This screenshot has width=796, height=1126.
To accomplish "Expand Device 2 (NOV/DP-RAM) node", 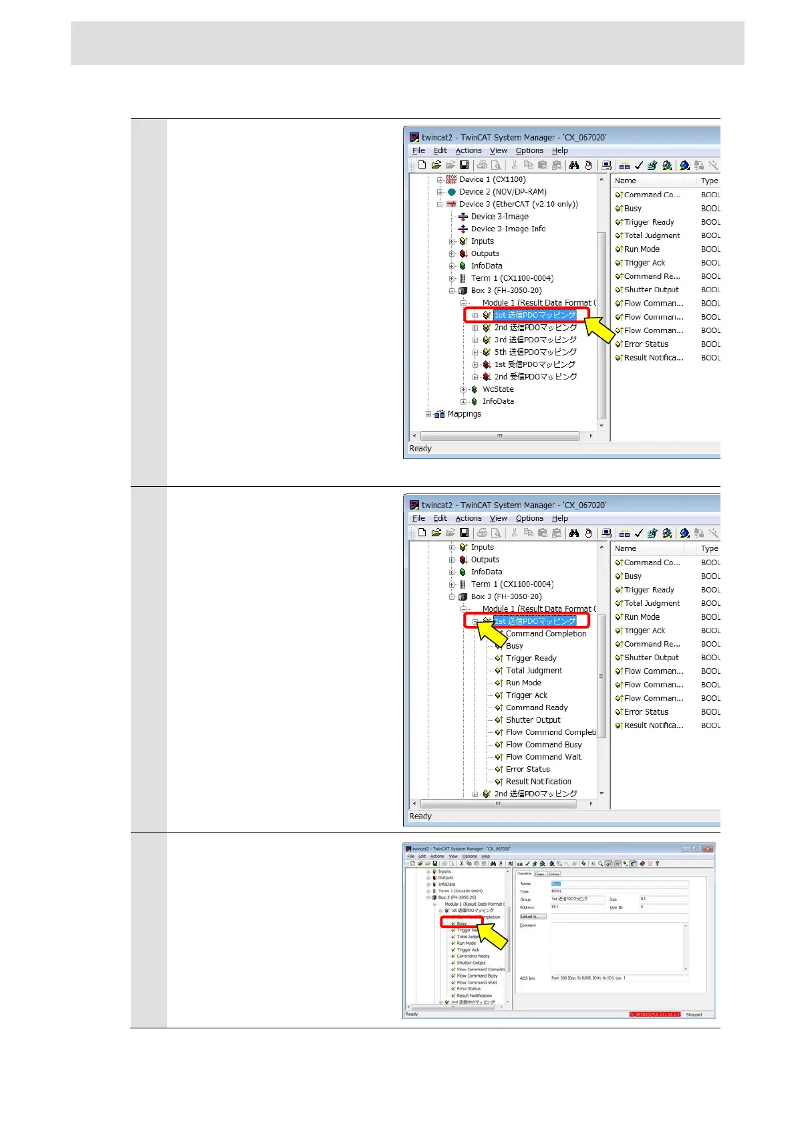I will click(440, 192).
